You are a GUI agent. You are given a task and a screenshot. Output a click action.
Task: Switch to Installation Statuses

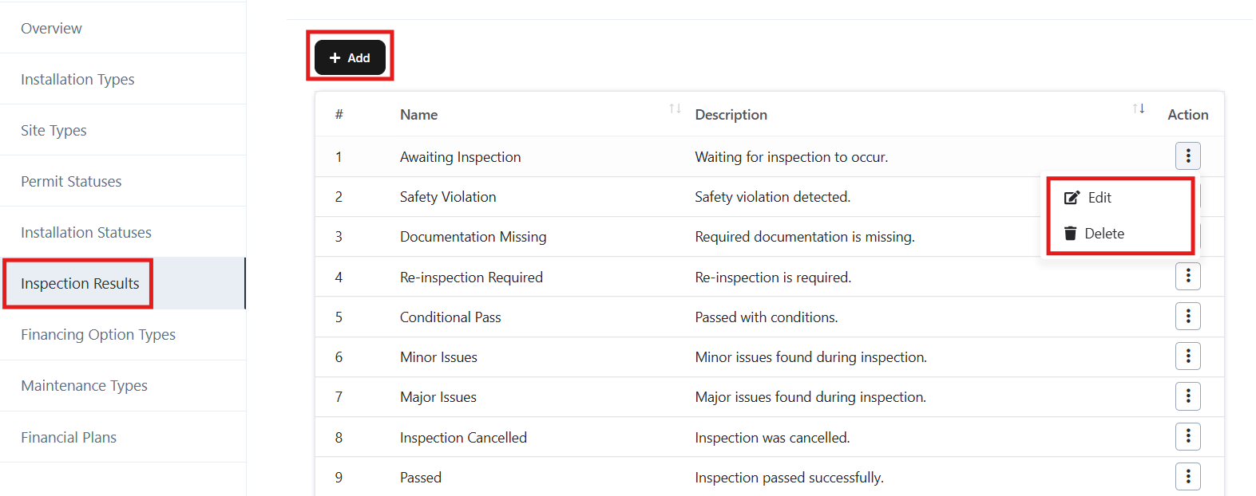[86, 233]
